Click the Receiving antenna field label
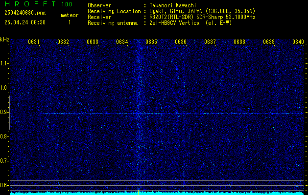 pos(113,23)
